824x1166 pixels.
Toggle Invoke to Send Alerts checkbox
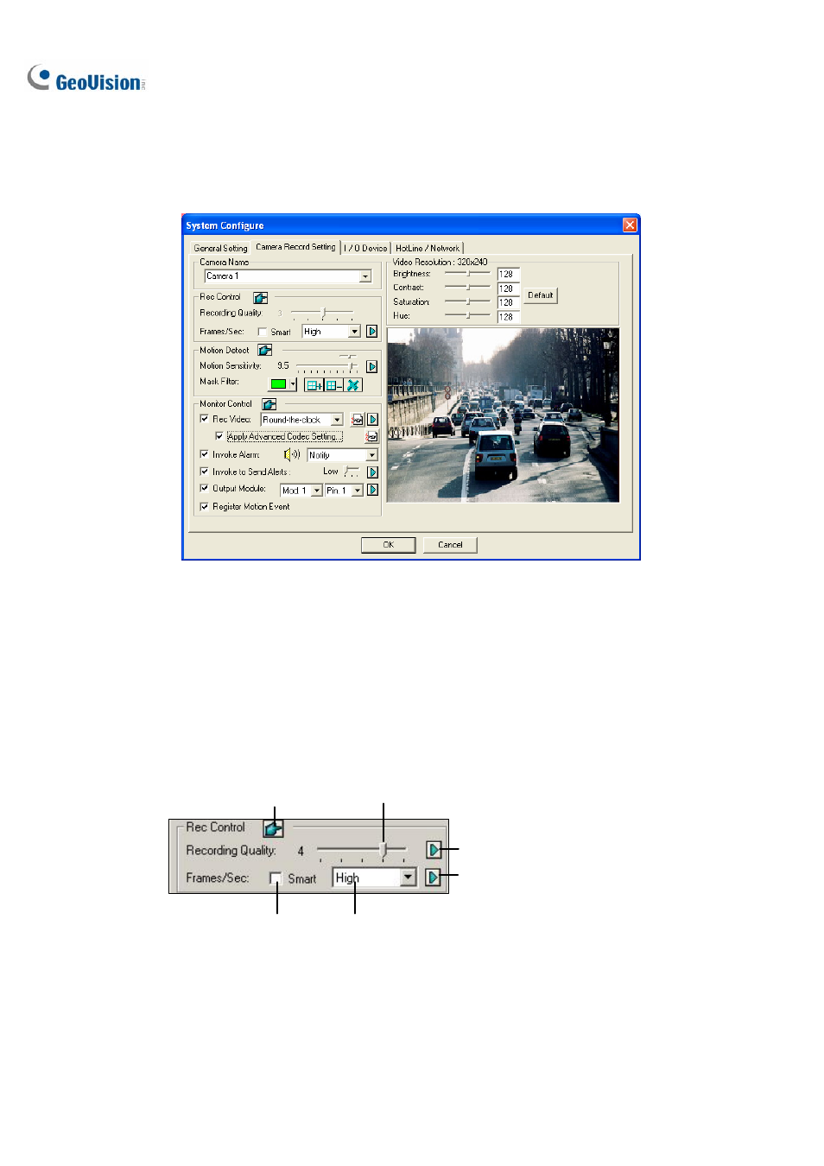[x=204, y=472]
